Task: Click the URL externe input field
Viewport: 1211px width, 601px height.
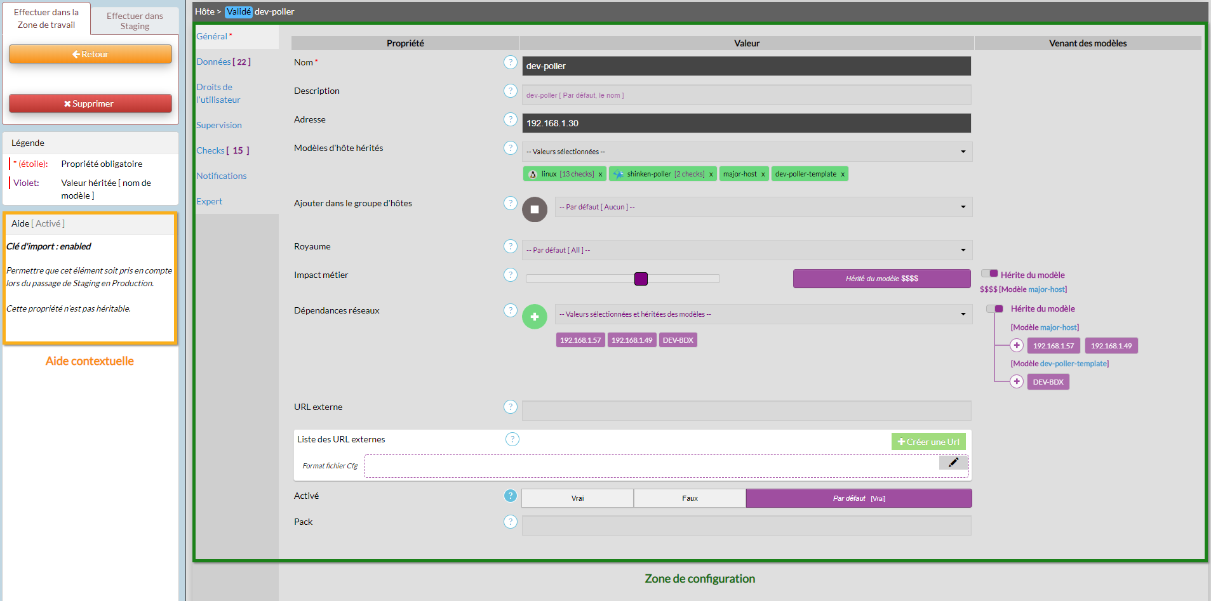Action: click(746, 411)
